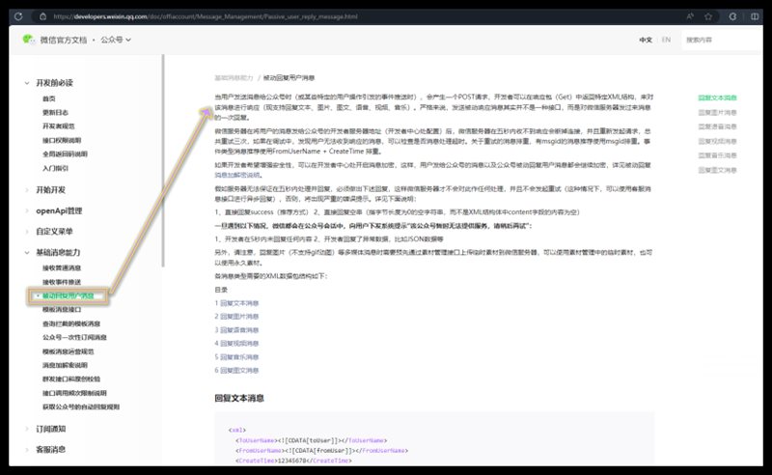
Task: Select 公众号一次性订阅消息 in the sidebar
Action: 74,338
